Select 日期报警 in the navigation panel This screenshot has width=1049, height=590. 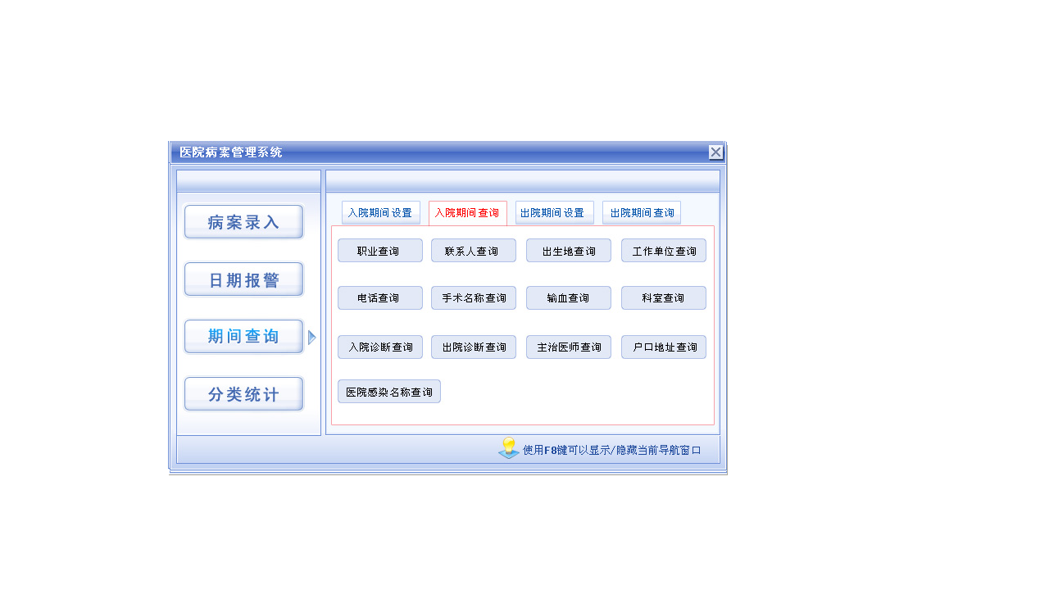pyautogui.click(x=243, y=279)
